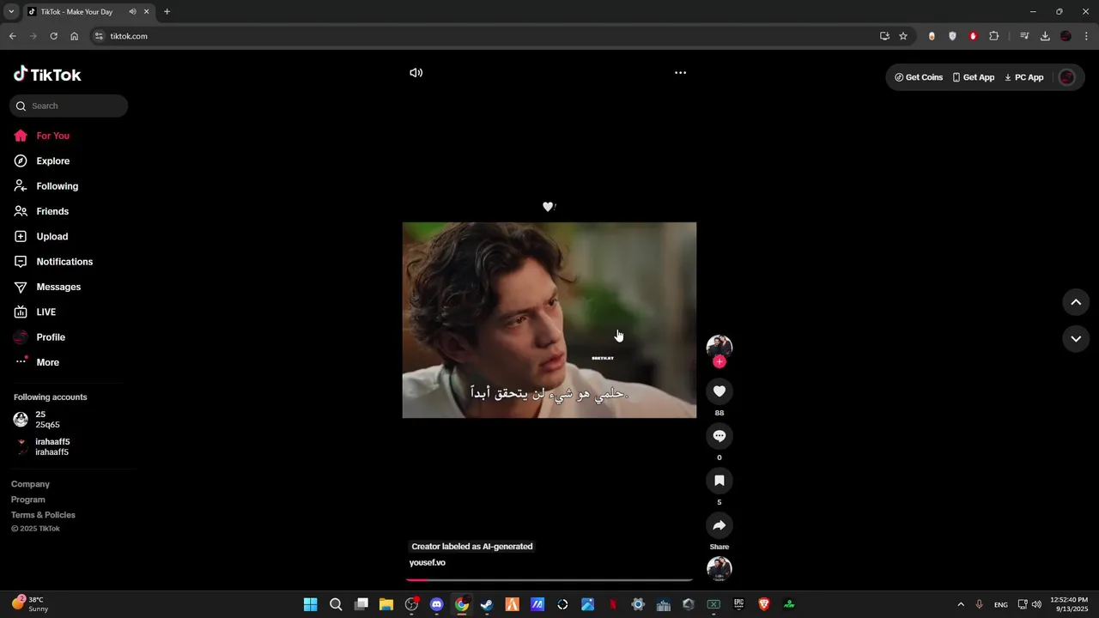Screen dimensions: 1099x618
Task: Mute the video with the speaker icon
Action: pyautogui.click(x=416, y=73)
